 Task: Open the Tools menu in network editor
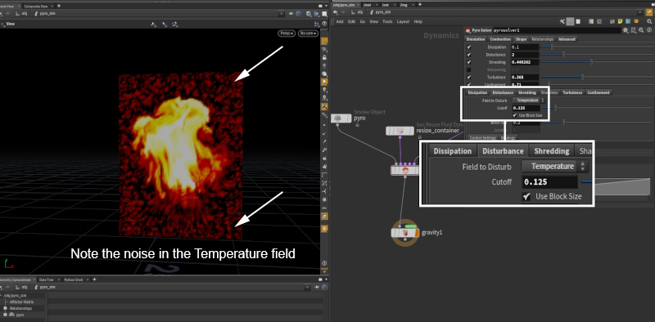coord(387,21)
